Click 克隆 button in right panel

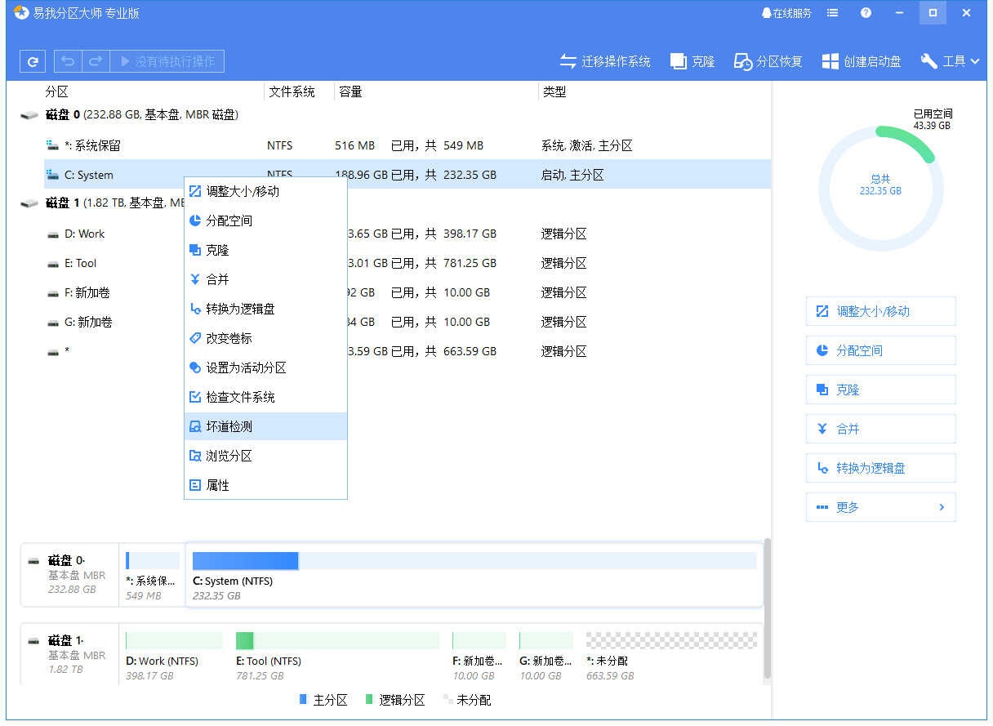pyautogui.click(x=880, y=390)
